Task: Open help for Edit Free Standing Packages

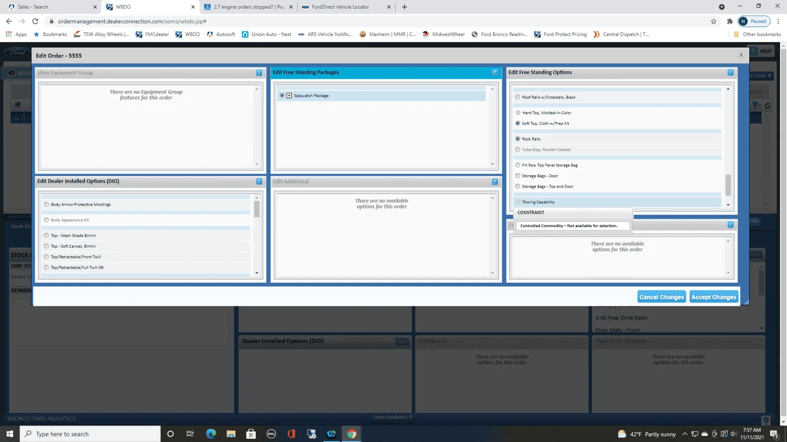Action: pos(495,72)
